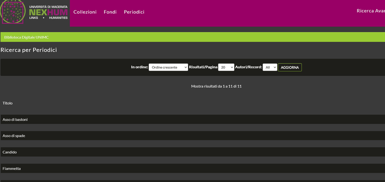The width and height of the screenshot is (385, 182).
Task: Click the Mostra risultati da 1 a 11 text
Action: [217, 86]
